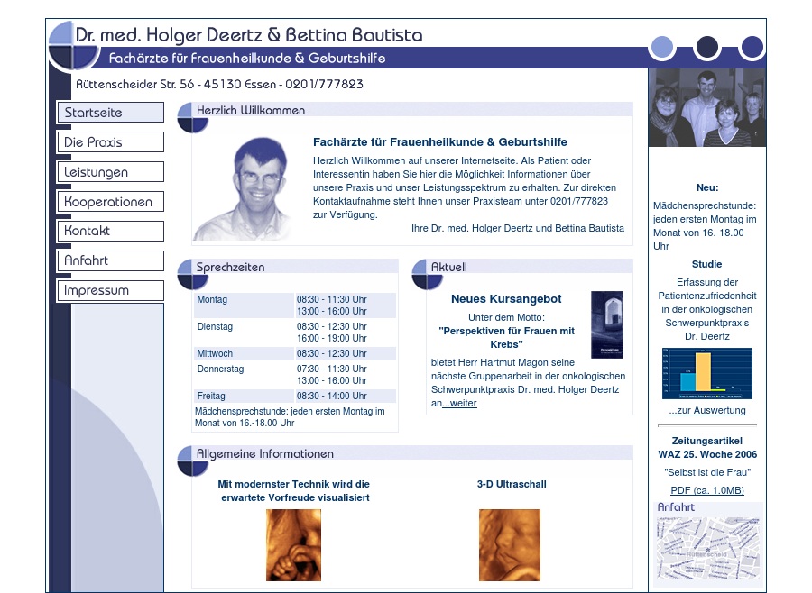Screen dimensions: 812x593
Task: Open the Startseite menu item
Action: click(110, 113)
